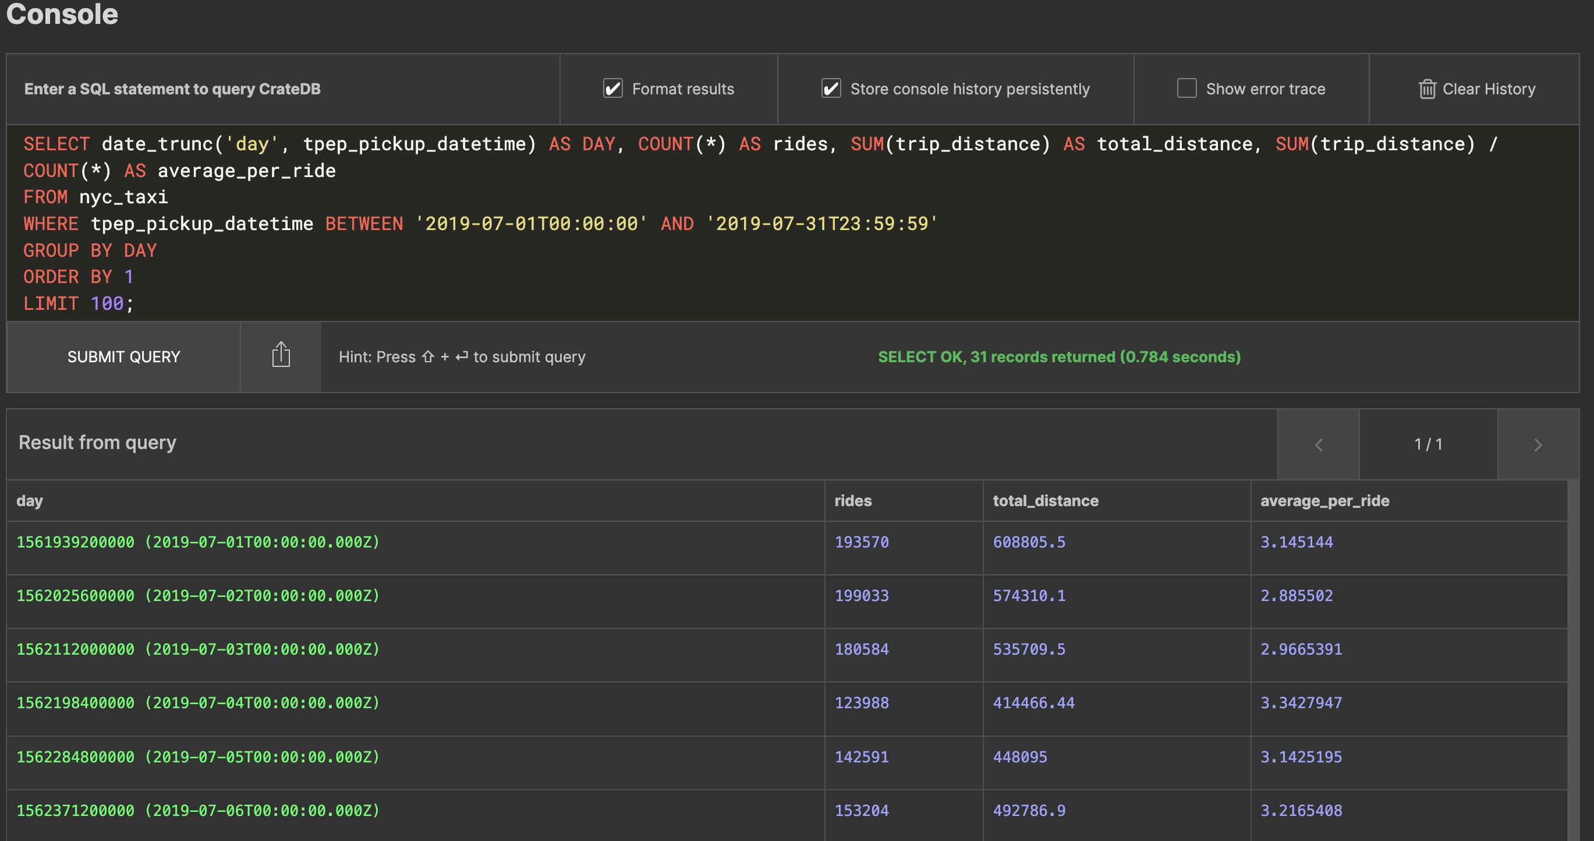Click average value 2.9665391

(x=1301, y=649)
